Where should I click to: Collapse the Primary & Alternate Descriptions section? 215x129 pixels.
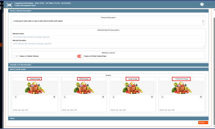(x=206, y=11)
